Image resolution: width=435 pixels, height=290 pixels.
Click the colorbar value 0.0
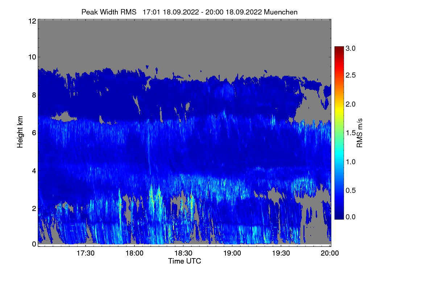351,217
